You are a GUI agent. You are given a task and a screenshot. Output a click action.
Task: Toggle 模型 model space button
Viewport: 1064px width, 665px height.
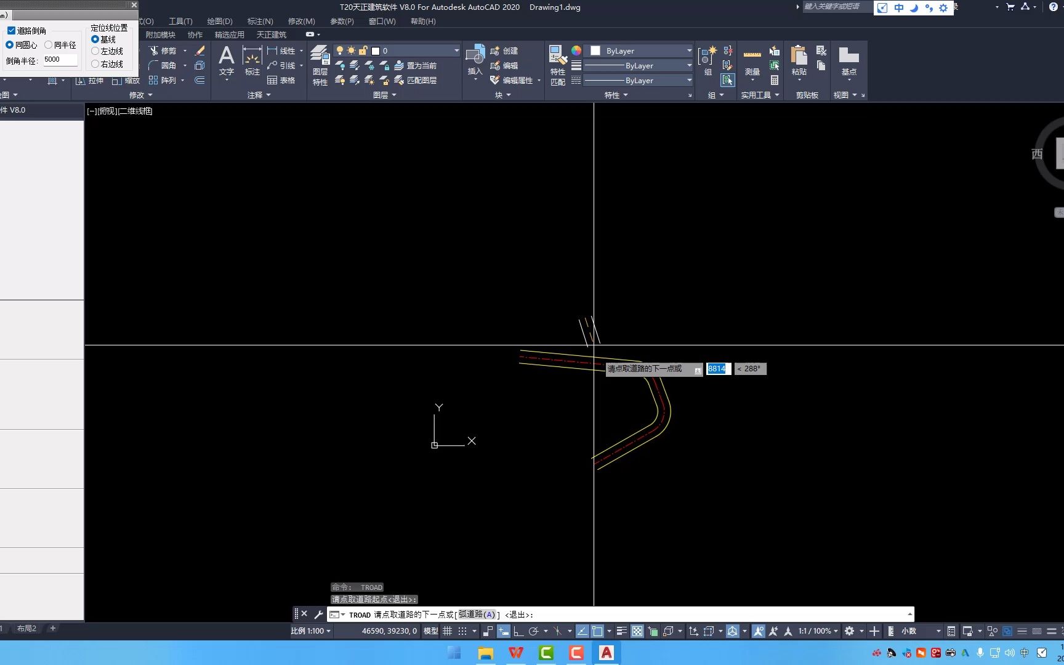431,631
